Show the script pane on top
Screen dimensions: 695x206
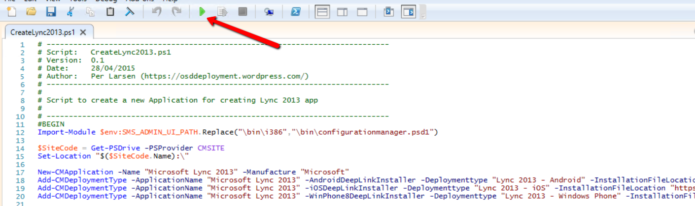pos(322,12)
